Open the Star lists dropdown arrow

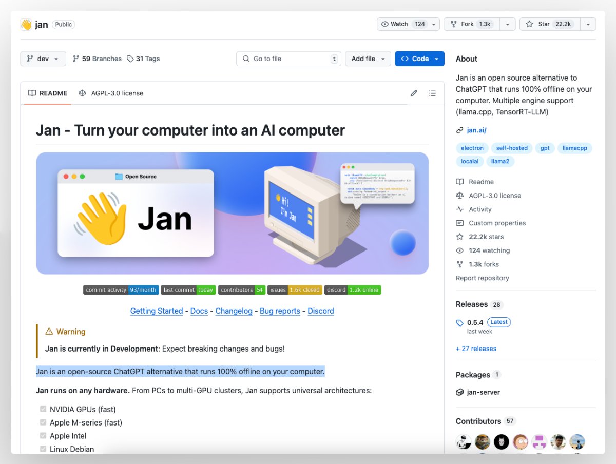coord(588,24)
